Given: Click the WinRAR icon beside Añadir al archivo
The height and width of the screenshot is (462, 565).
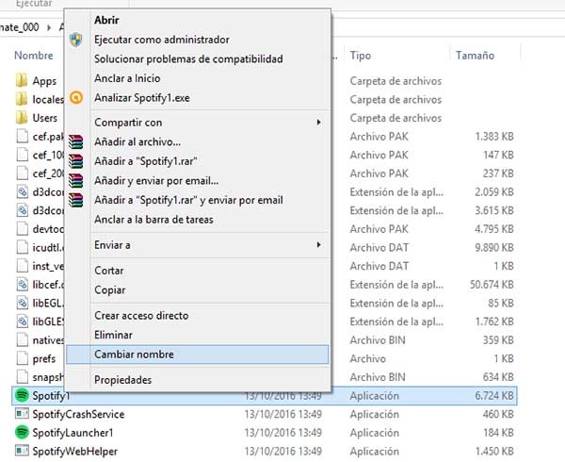Looking at the screenshot, I should (x=77, y=141).
